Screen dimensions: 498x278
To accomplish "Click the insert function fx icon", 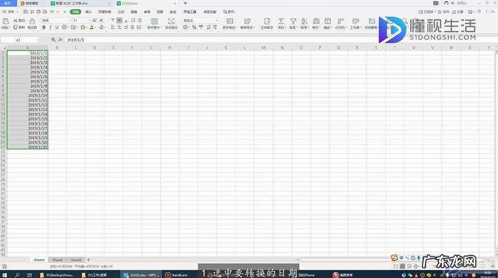I will pos(60,40).
